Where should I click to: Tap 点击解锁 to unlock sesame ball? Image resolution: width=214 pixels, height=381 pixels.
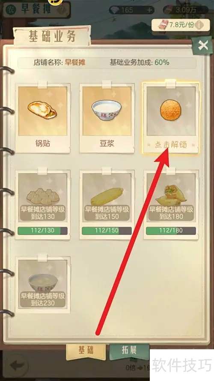[x=171, y=145]
